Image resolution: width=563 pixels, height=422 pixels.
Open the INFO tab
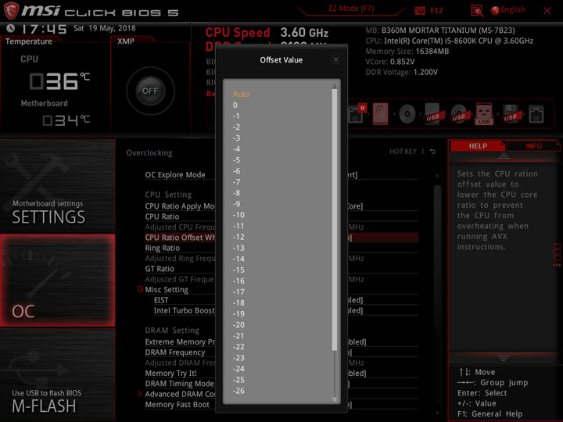[x=533, y=146]
